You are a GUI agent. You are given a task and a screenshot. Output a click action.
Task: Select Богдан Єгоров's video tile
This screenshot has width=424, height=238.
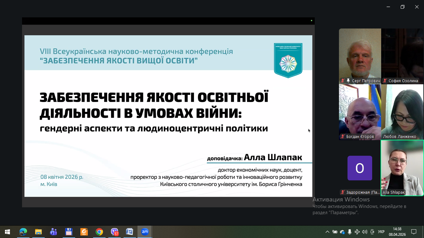(360, 112)
